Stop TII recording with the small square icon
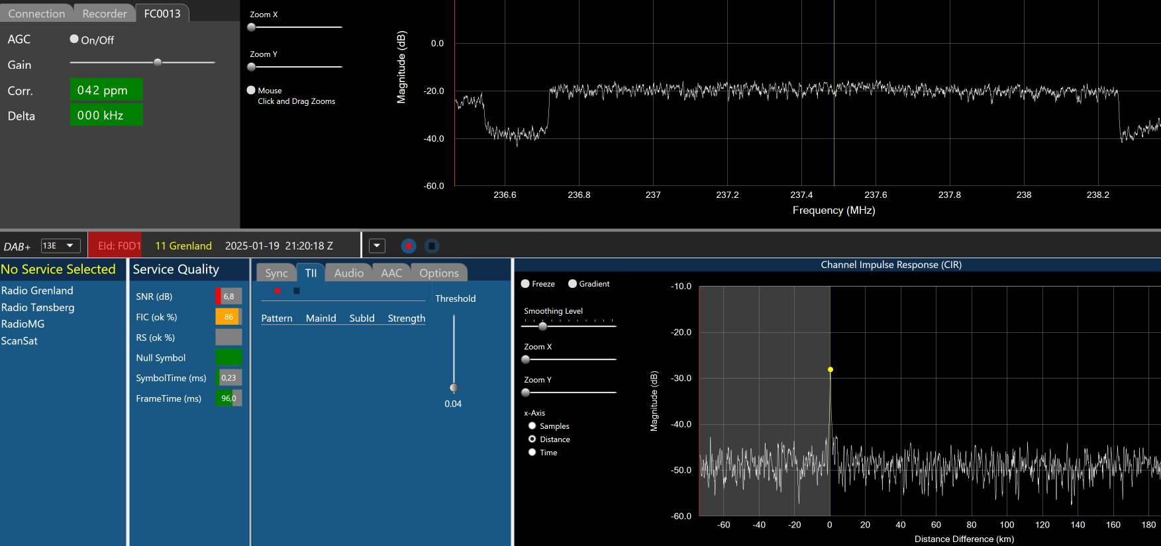The image size is (1161, 546). 297,291
